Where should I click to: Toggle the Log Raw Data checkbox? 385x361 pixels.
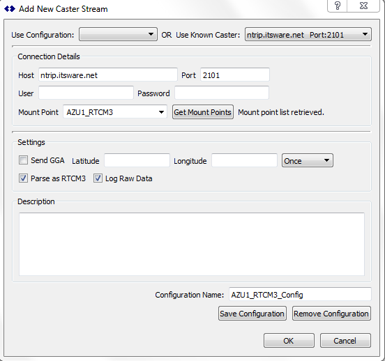[98, 178]
